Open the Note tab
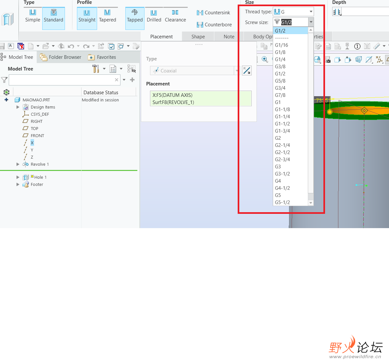This screenshot has width=389, height=362. click(x=229, y=36)
